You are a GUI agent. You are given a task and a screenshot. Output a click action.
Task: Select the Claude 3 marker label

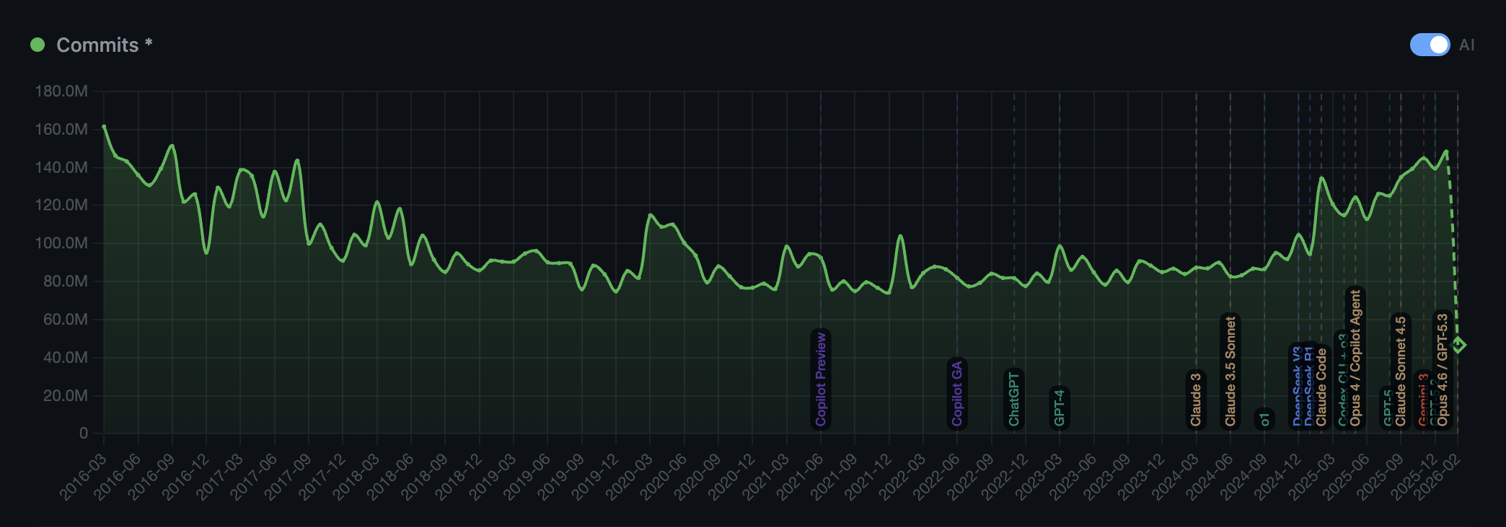(1196, 400)
